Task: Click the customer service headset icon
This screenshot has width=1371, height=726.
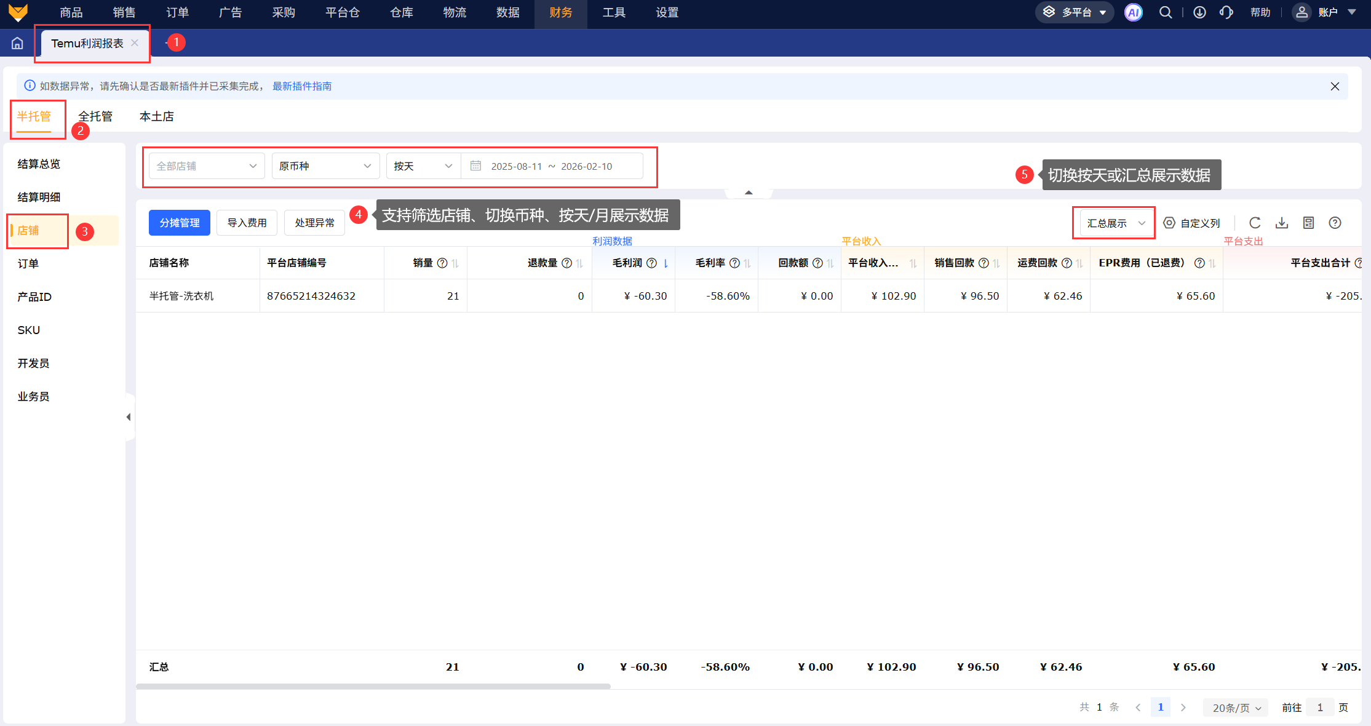Action: [x=1226, y=12]
